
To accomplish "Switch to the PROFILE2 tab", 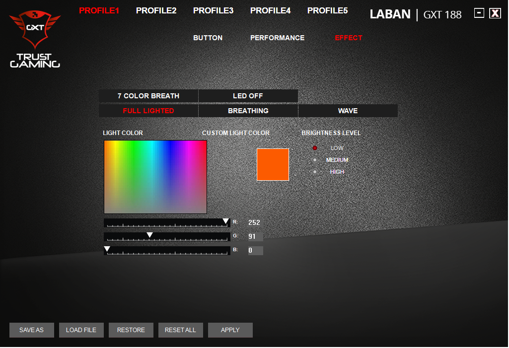I will point(156,10).
